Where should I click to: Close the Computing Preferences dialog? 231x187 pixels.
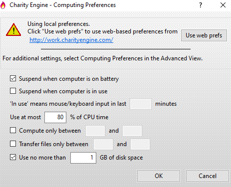[x=223, y=5]
